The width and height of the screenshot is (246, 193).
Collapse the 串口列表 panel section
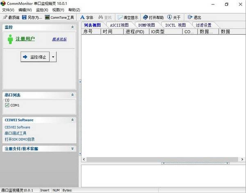point(73,95)
